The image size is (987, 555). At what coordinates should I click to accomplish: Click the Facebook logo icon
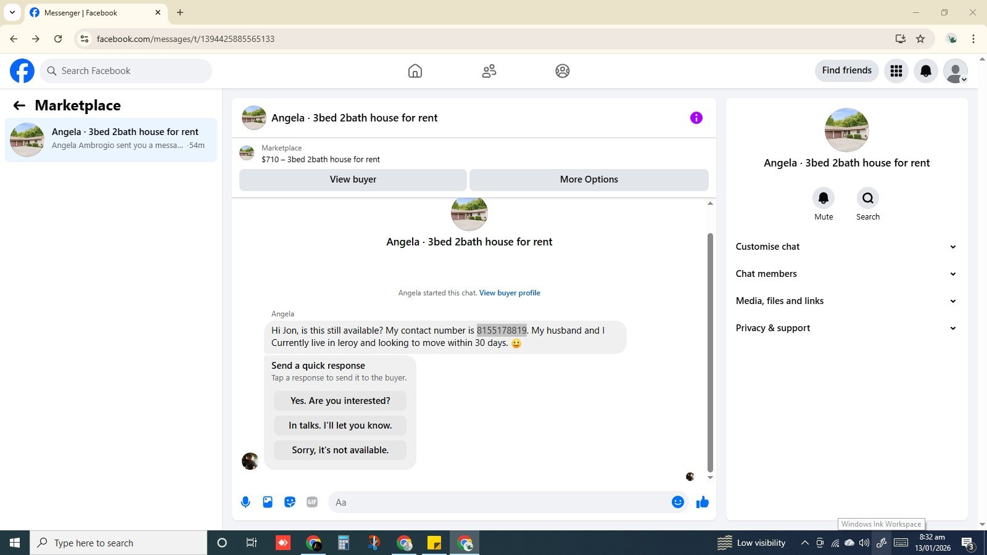(x=22, y=71)
